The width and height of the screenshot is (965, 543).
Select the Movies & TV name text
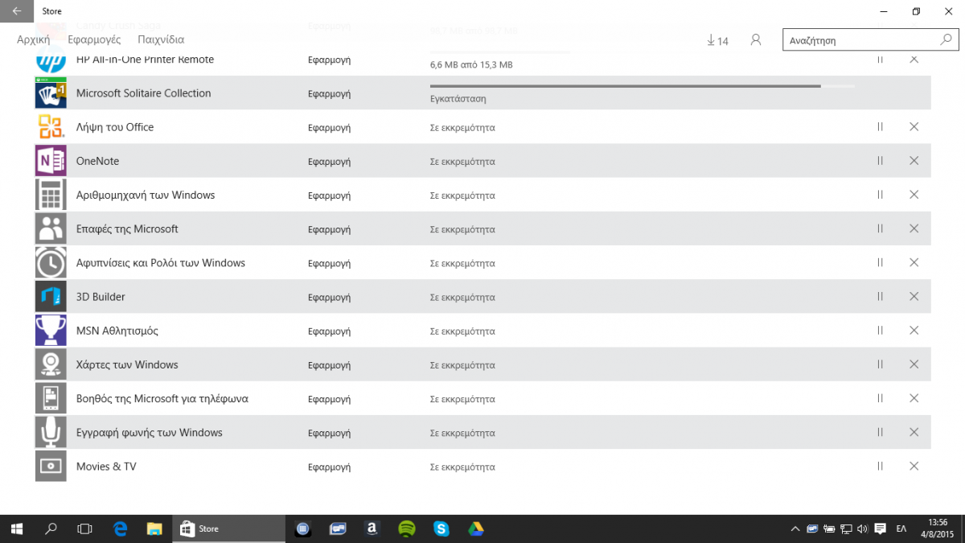tap(106, 467)
